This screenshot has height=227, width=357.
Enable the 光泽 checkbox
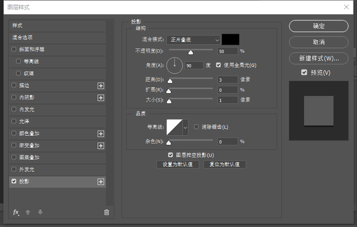(14, 121)
